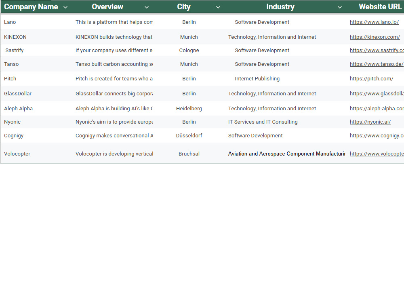404x303 pixels.
Task: Select the Website URL column header
Action: coord(380,7)
